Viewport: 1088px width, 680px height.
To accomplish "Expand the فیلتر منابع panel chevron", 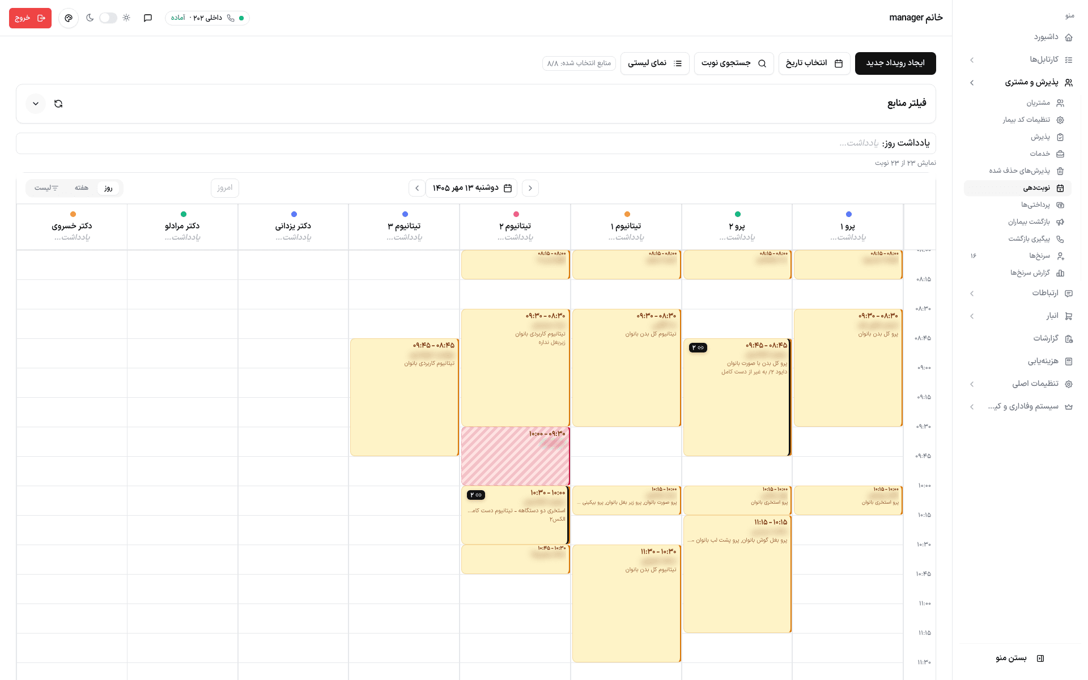I will tap(36, 104).
